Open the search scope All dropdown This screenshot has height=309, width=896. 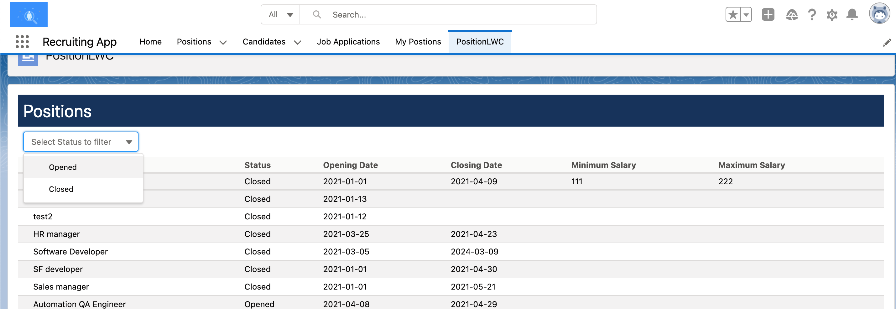point(280,15)
